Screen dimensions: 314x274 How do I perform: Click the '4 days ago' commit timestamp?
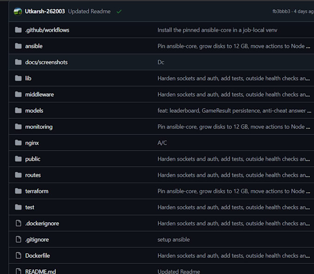click(304, 12)
